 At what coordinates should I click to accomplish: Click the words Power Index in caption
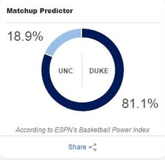(x=130, y=130)
